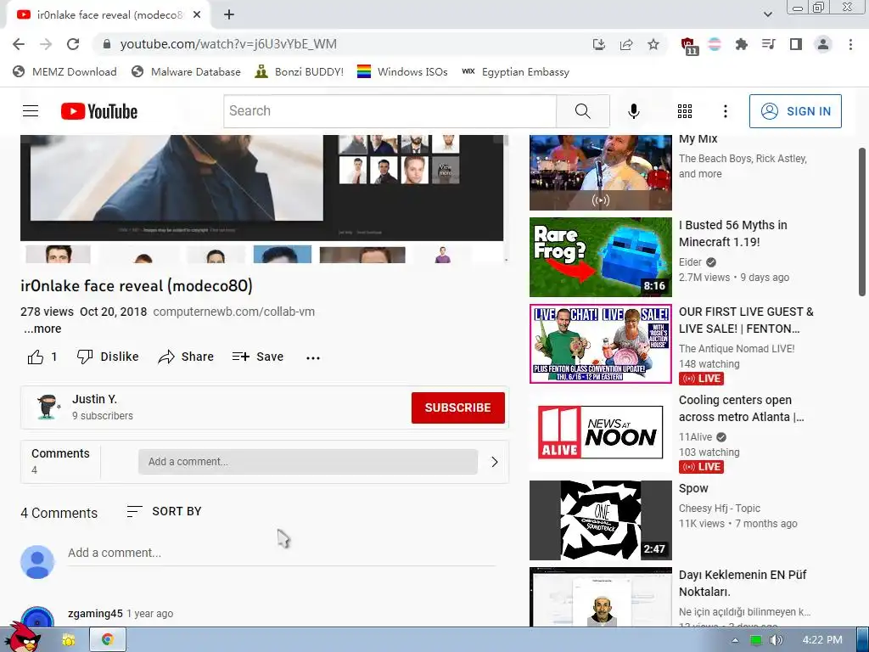Open the Chrome extensions puzzle icon
The image size is (869, 652).
pos(741,44)
